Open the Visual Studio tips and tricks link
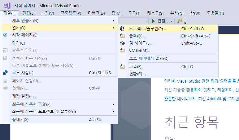Image resolution: width=239 pixels, height=140 pixels. [x=202, y=81]
